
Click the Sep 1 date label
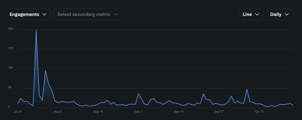[x=138, y=111]
